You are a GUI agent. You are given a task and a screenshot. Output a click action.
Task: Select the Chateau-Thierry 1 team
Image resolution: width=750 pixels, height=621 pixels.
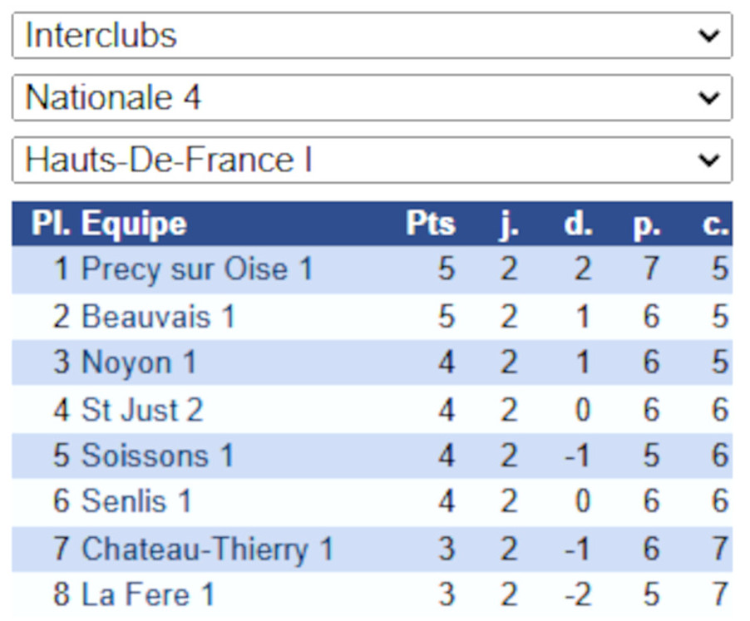tap(208, 549)
